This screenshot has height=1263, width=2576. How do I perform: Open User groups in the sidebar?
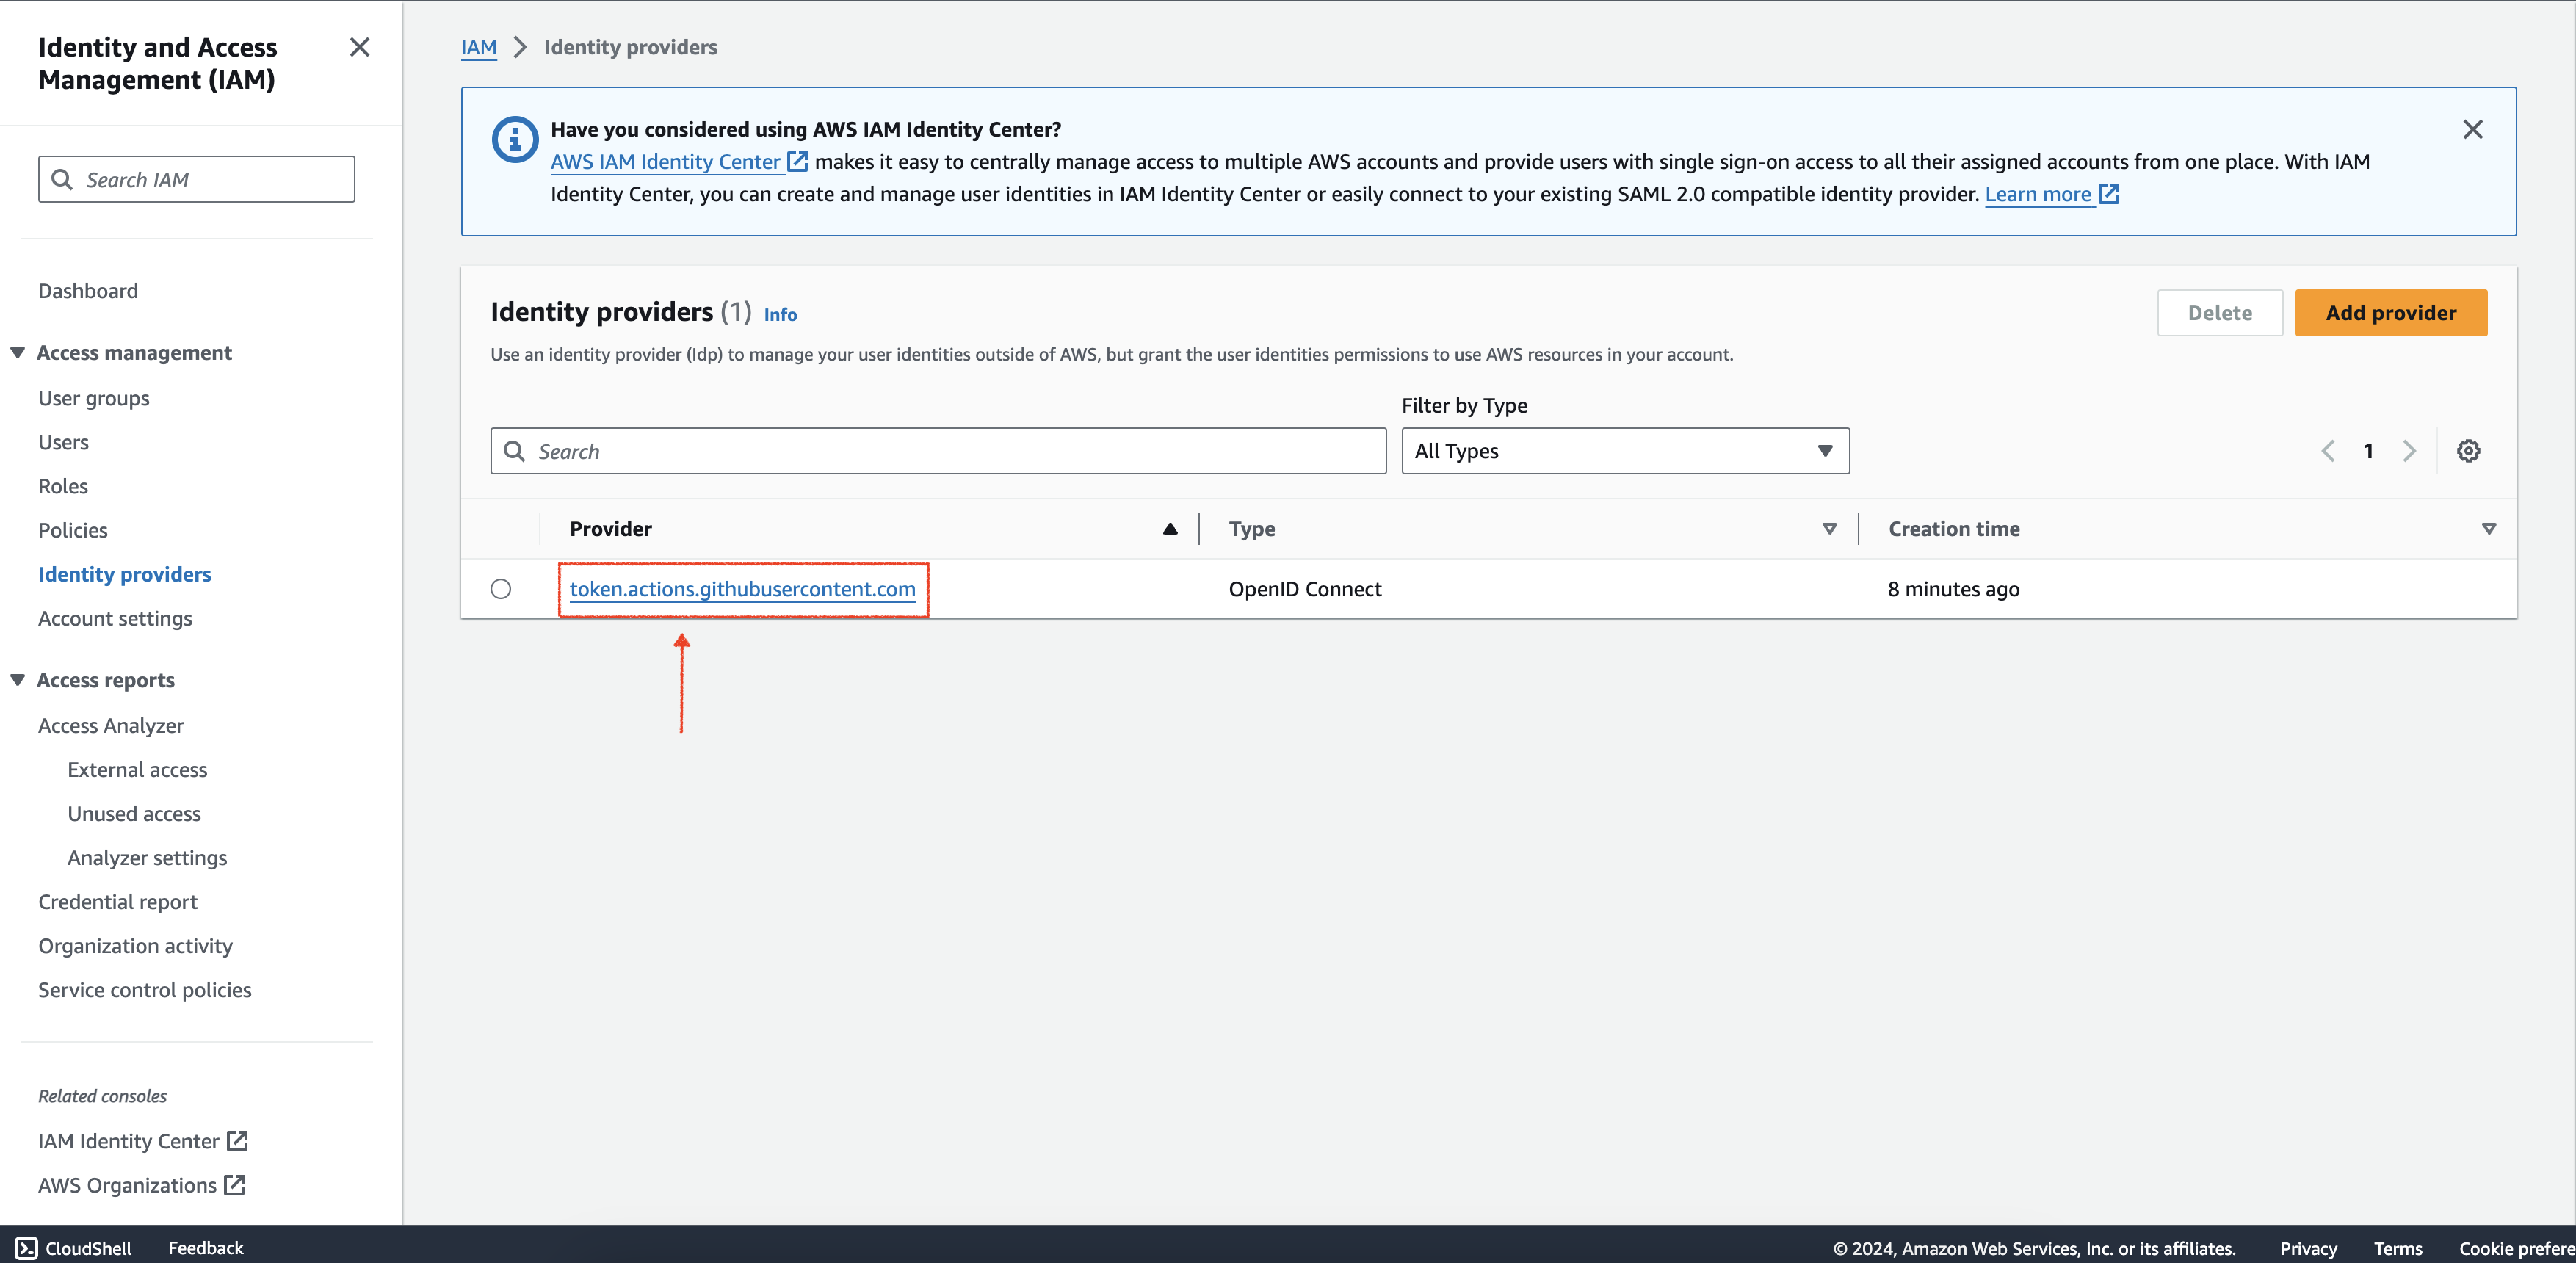pos(94,398)
